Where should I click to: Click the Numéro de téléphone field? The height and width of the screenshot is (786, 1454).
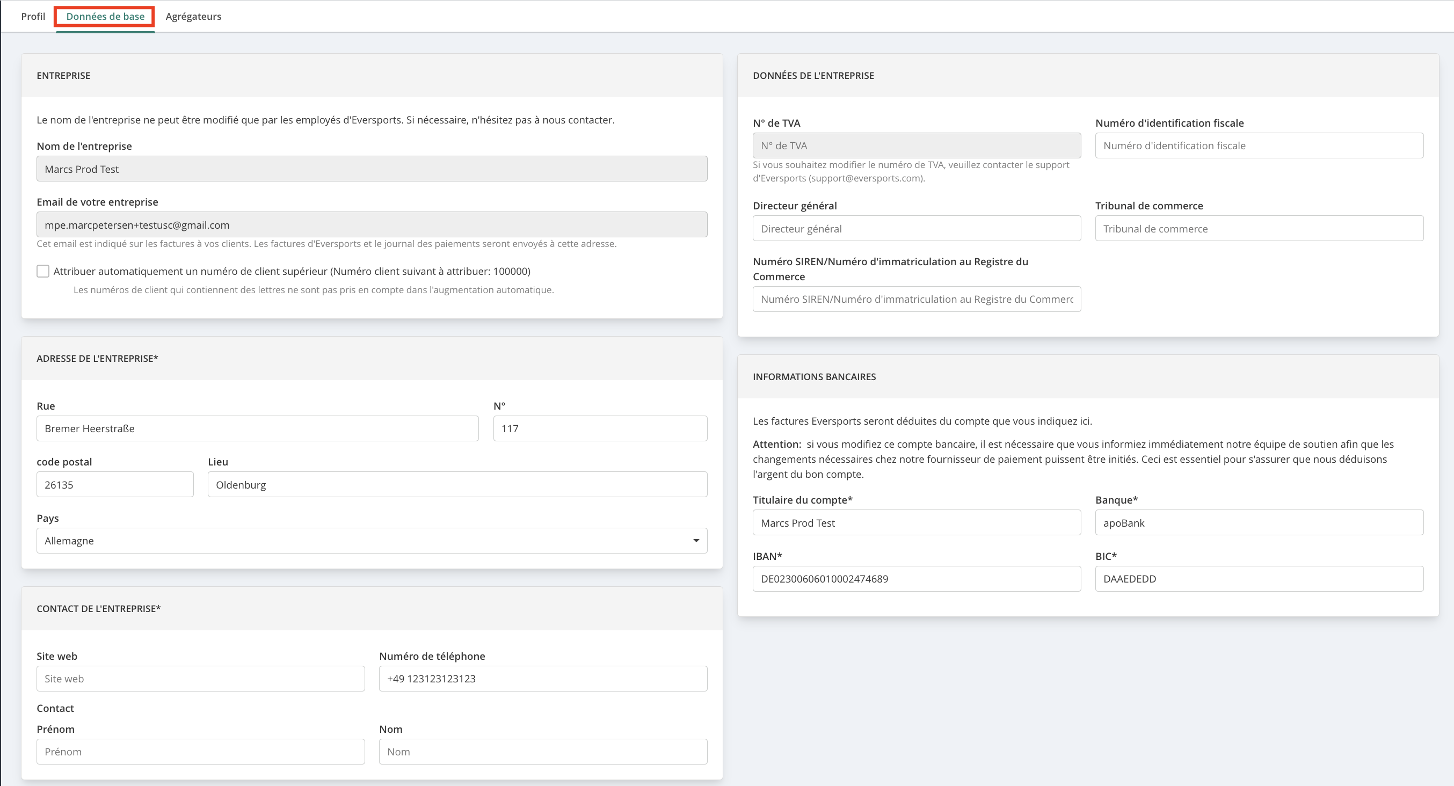coord(543,678)
